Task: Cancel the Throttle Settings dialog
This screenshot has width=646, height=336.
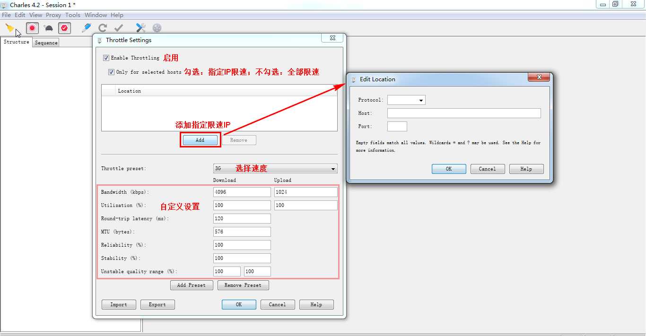Action: (x=278, y=305)
